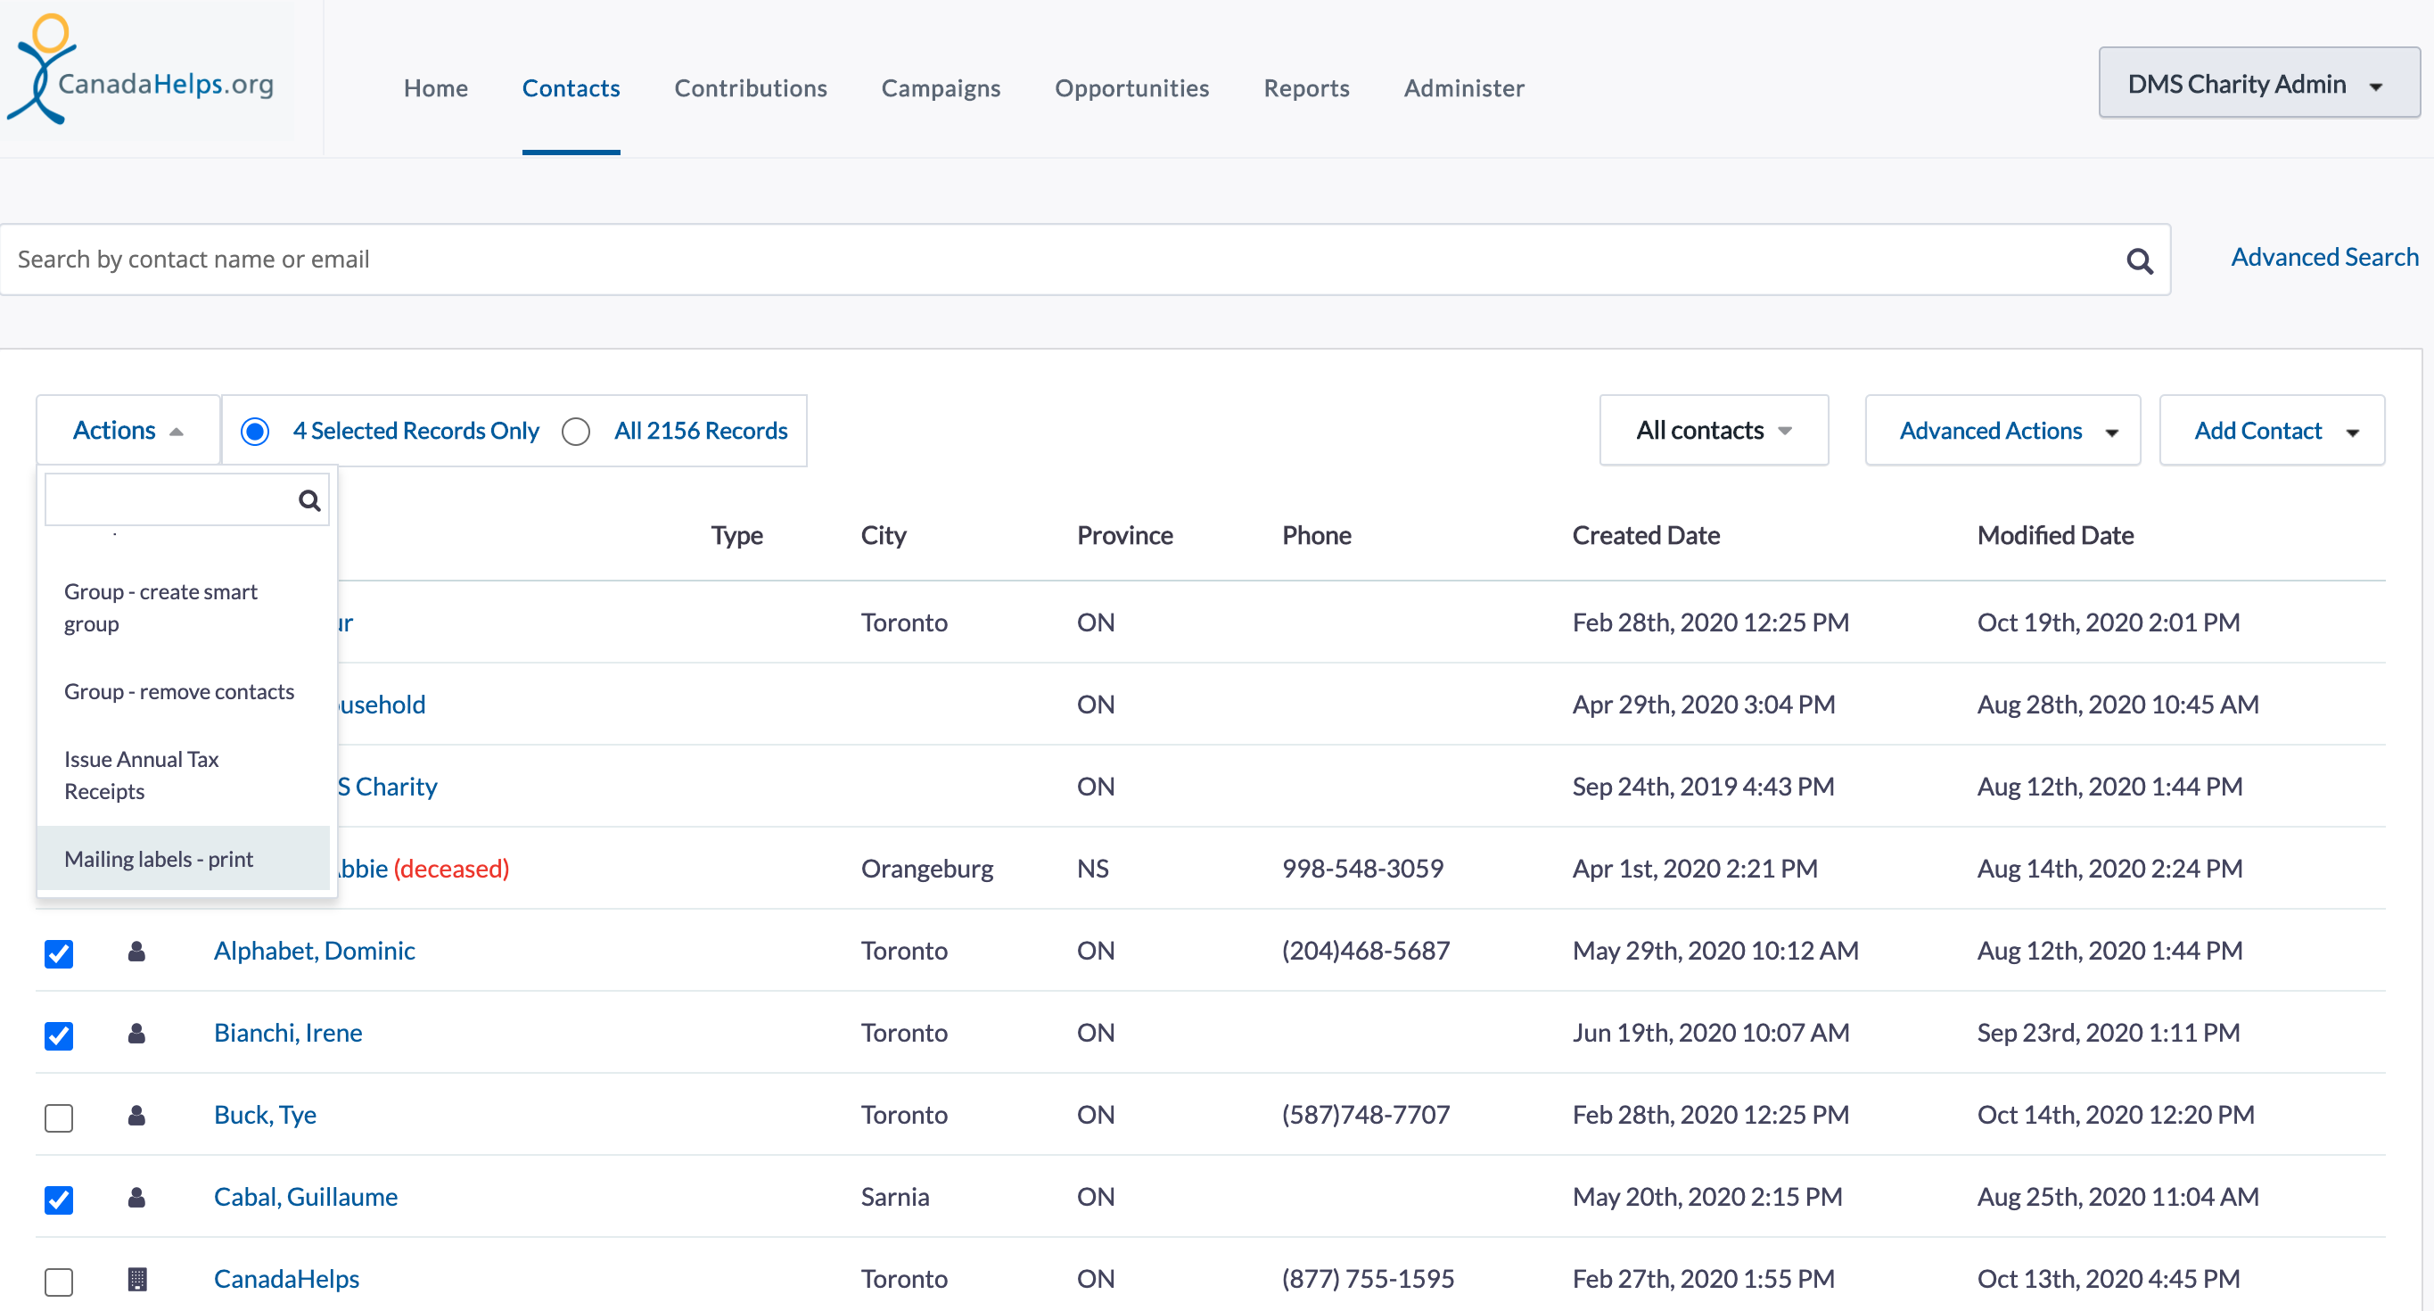Click the Orangeburg city cell

pyautogui.click(x=927, y=869)
